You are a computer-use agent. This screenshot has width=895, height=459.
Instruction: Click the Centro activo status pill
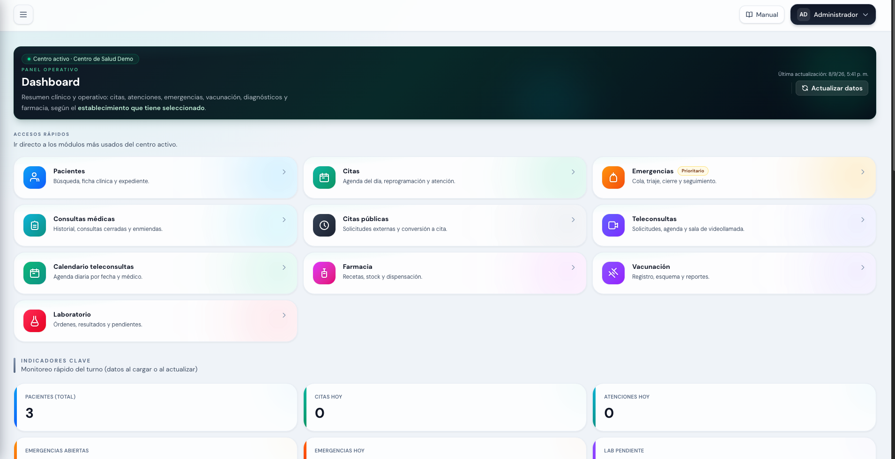80,59
